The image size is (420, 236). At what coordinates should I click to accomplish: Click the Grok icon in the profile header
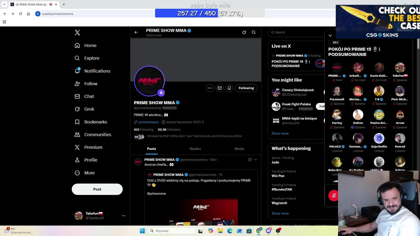click(x=244, y=32)
